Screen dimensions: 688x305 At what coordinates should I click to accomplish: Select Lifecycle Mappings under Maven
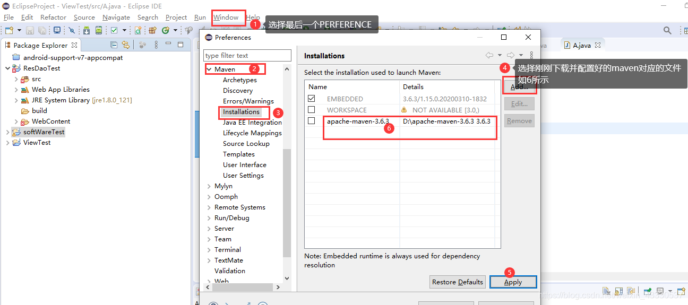pyautogui.click(x=252, y=133)
